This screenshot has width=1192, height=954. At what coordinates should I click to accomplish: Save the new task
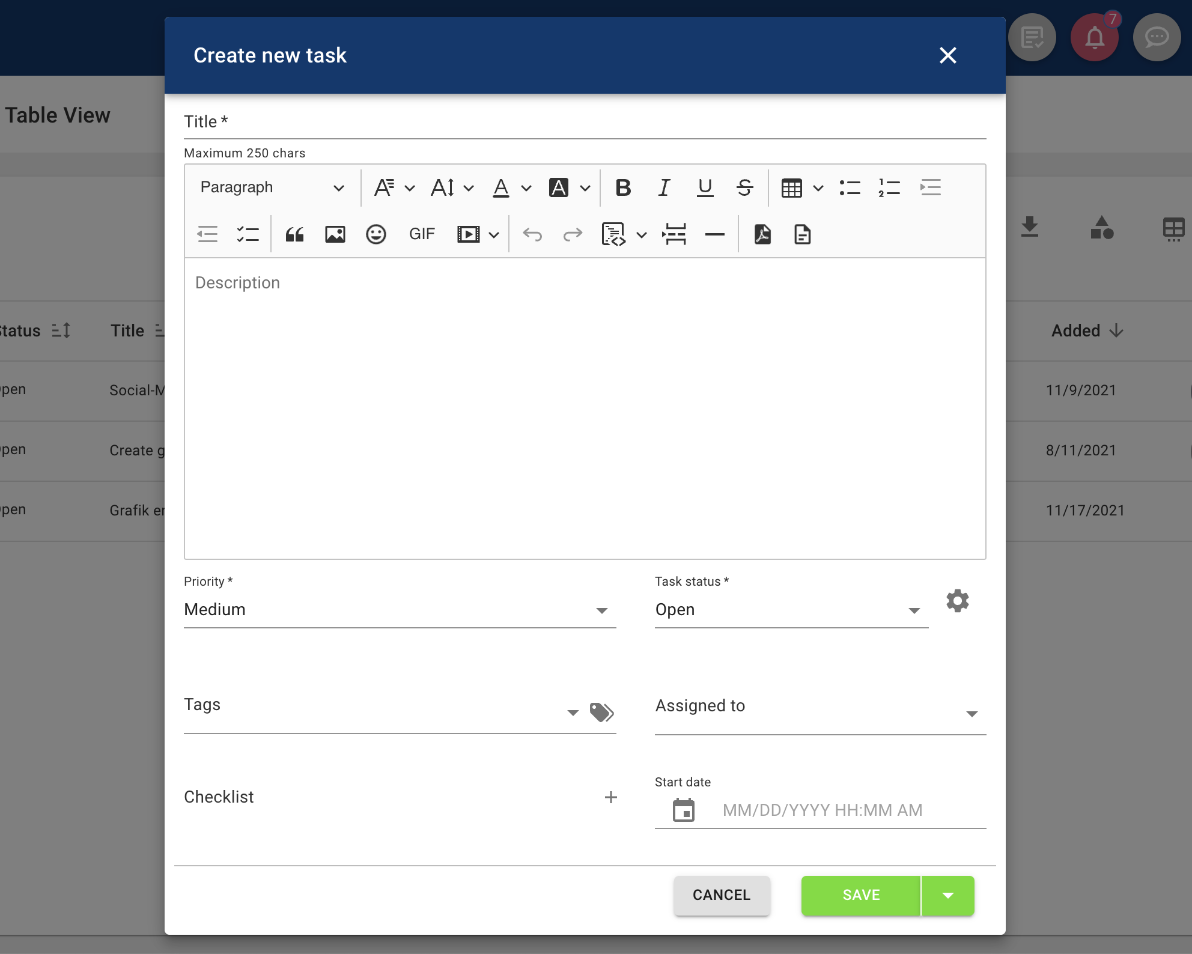[x=860, y=896]
